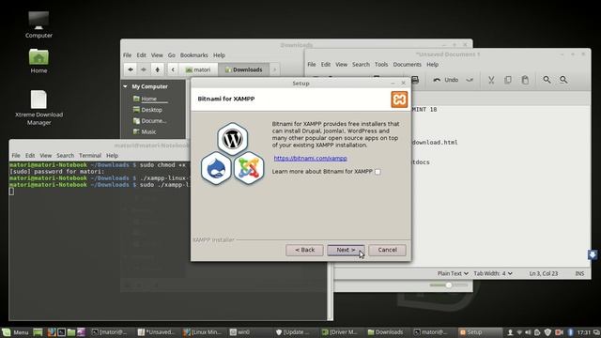The width and height of the screenshot is (601, 338).
Task: Go up one folder in file manager
Action: pos(157,69)
